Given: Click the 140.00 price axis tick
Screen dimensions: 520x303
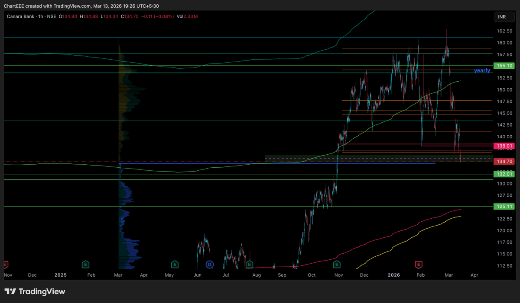Looking at the screenshot, I should click(x=504, y=137).
